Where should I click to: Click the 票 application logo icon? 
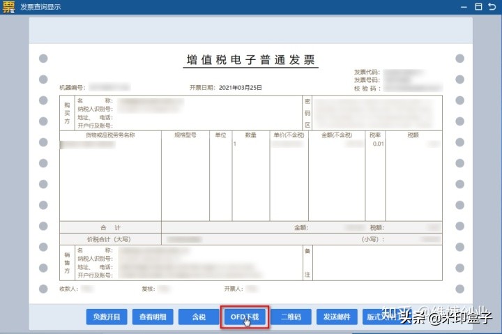8,7
